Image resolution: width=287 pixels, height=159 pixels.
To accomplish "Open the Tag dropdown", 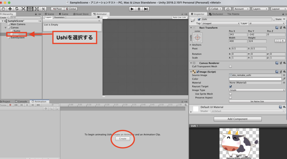I will 221,24.
